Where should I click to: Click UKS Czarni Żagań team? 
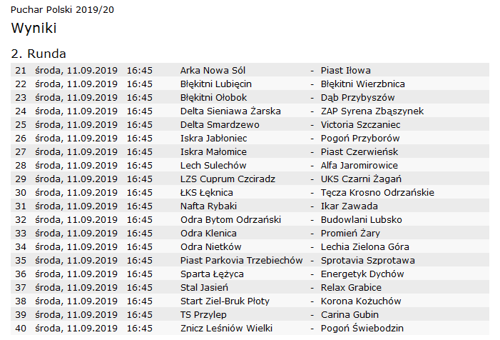[x=361, y=179]
